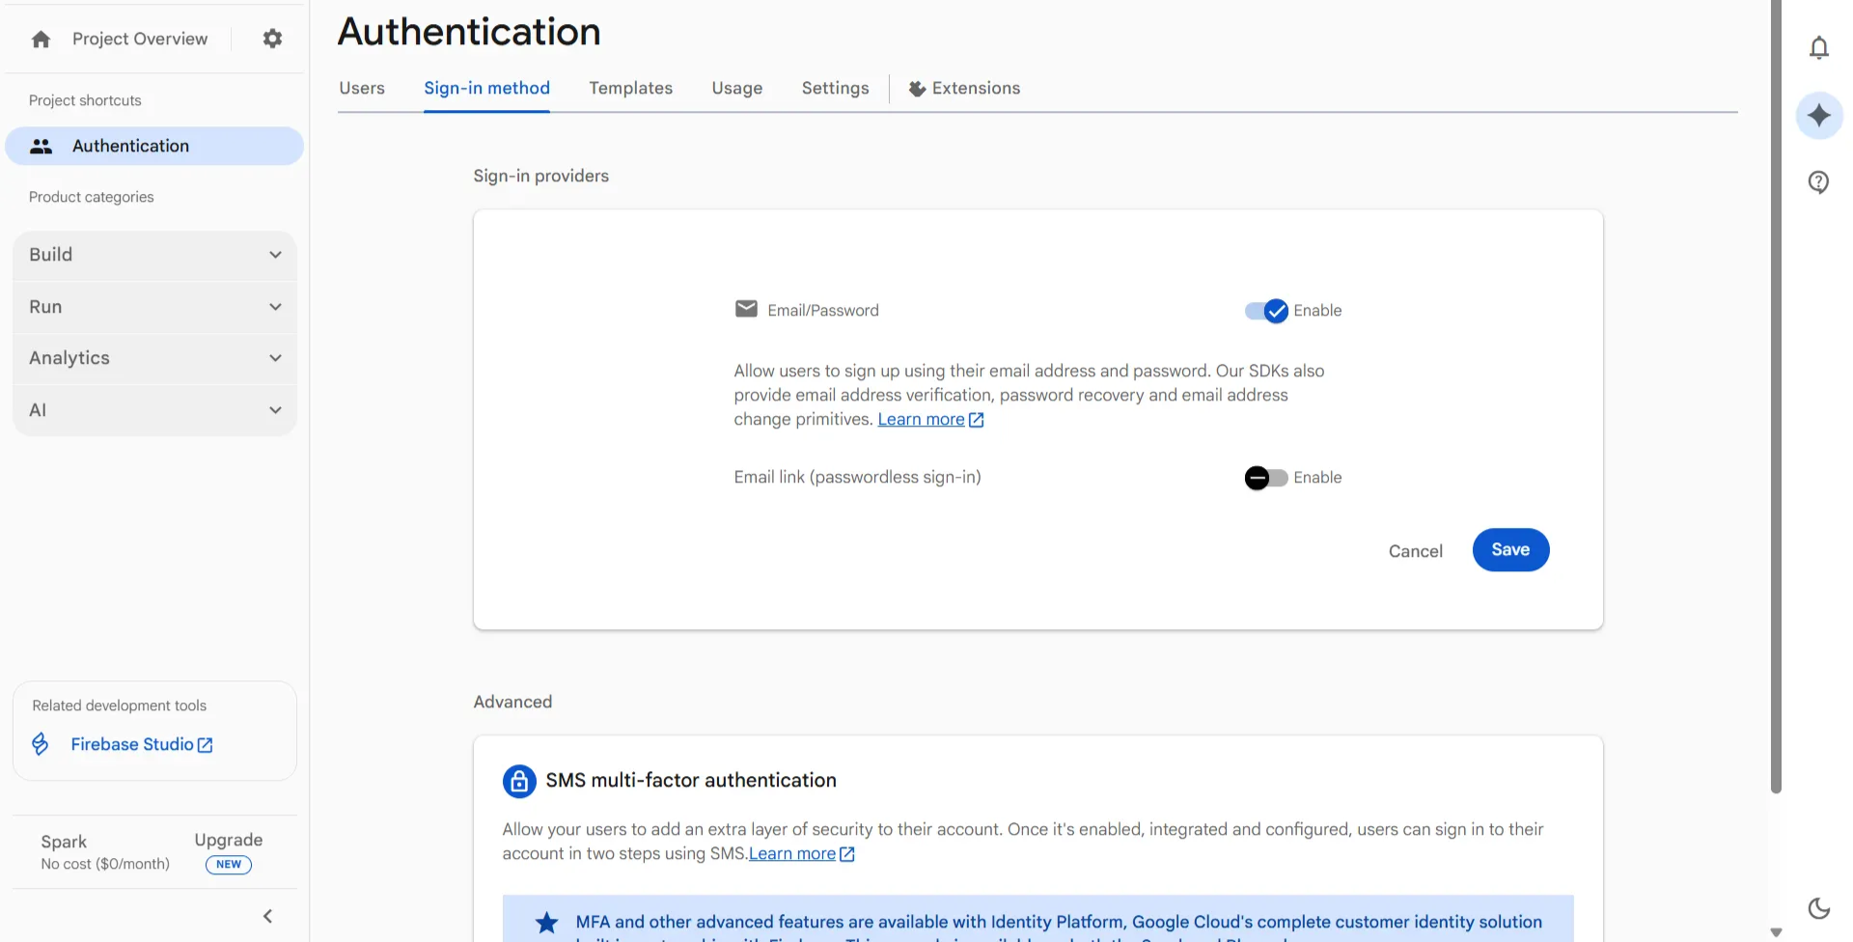Click the page vertical scrollbar

click(x=1776, y=396)
